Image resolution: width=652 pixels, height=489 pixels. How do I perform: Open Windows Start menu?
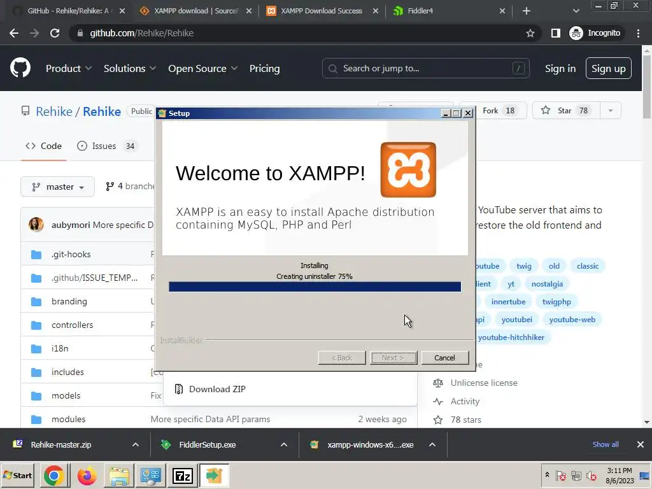point(17,475)
